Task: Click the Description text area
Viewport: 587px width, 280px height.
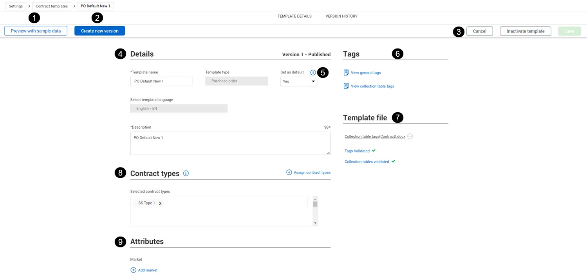Action: 230,143
